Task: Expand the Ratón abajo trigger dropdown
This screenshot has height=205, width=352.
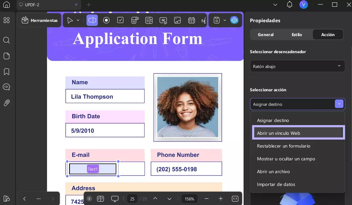Action: click(297, 66)
